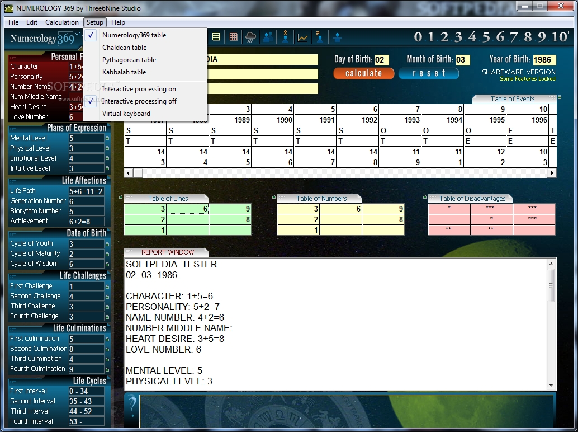Click the lock icon beside Second Challenge
Screen dimensions: 578x432
(107, 297)
